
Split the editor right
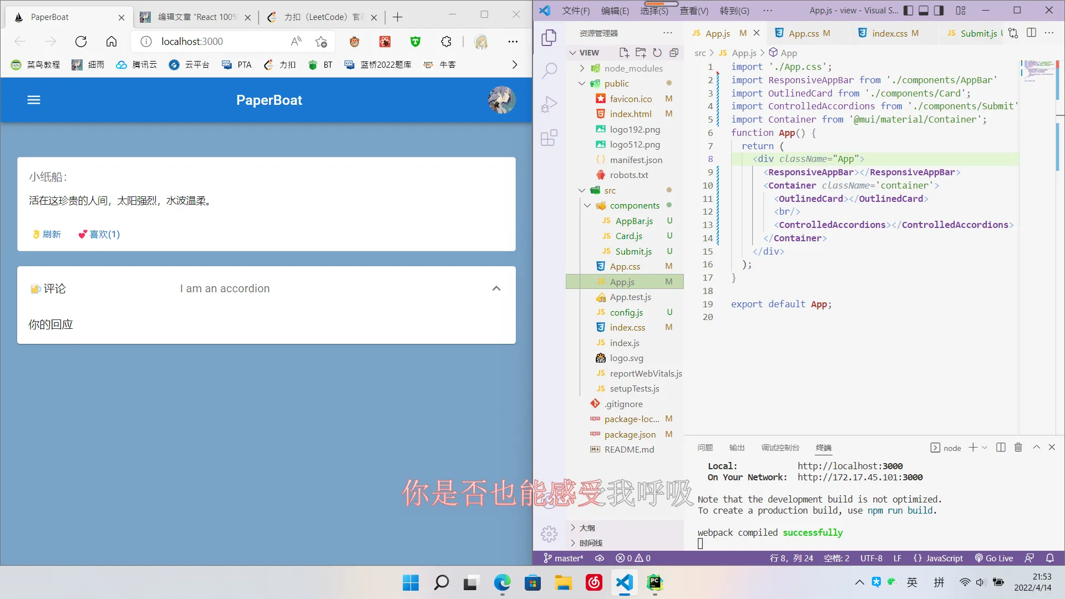pos(1031,33)
